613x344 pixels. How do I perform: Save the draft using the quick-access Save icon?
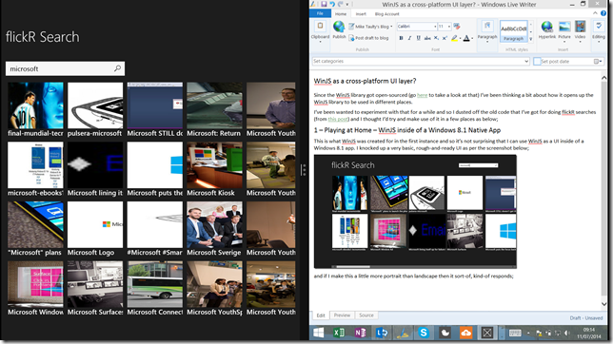pyautogui.click(x=324, y=4)
